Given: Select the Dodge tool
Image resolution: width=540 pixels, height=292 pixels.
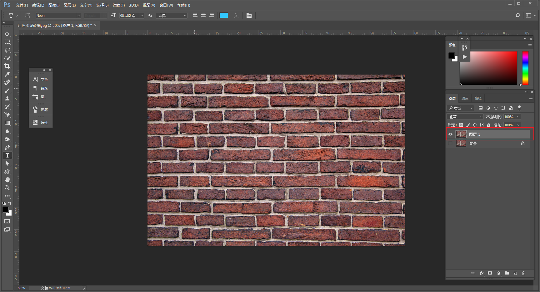Looking at the screenshot, I should coord(7,139).
